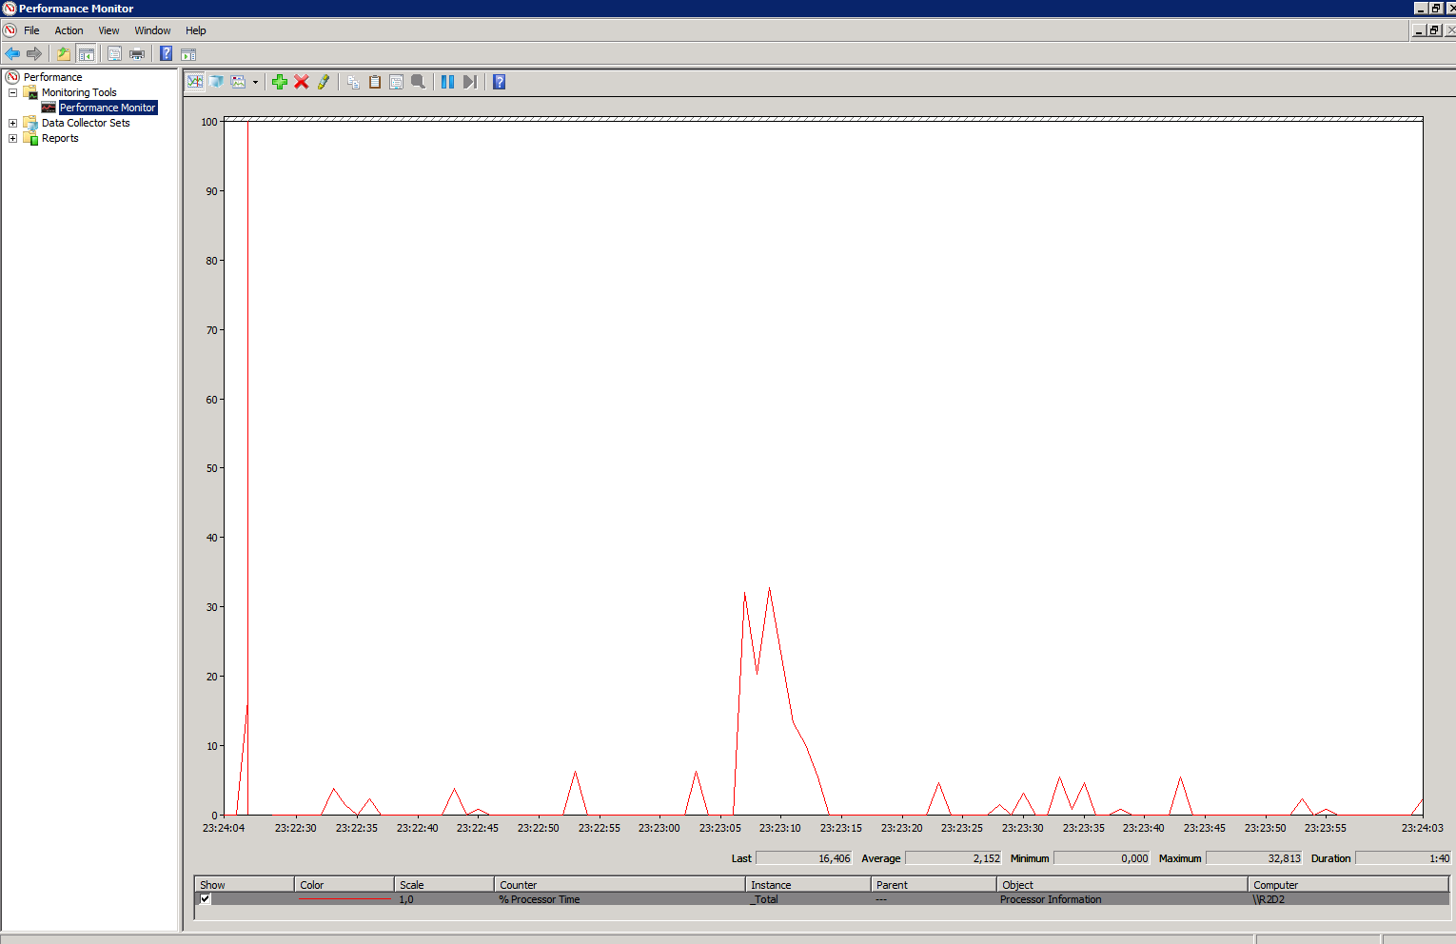The image size is (1456, 944).
Task: Sort by the Show column header
Action: [x=245, y=884]
